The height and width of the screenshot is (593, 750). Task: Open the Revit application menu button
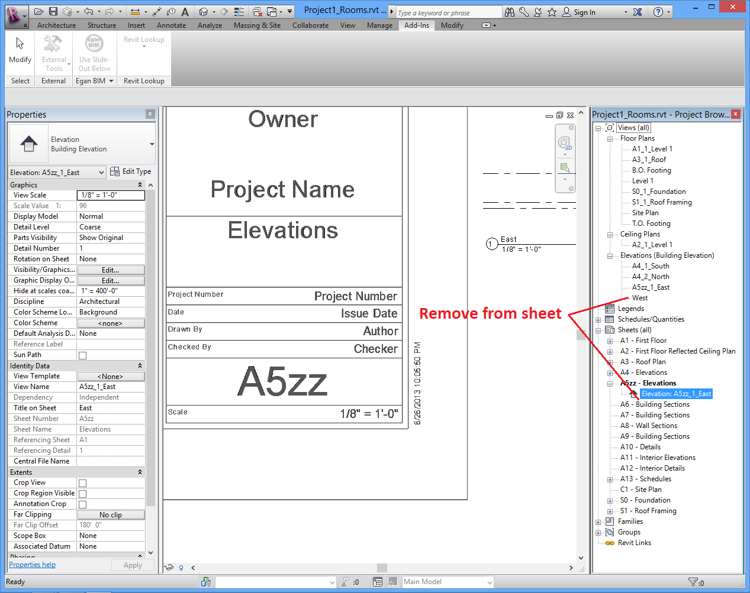[x=16, y=16]
